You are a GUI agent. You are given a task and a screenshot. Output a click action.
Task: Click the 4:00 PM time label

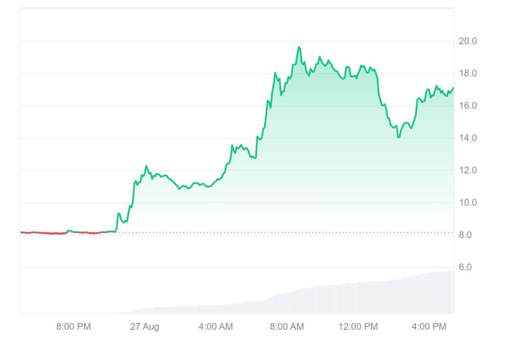430,326
